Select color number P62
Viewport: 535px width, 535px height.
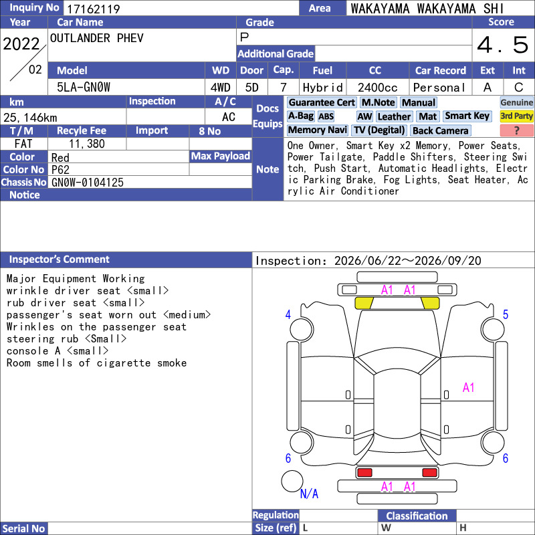(x=60, y=170)
